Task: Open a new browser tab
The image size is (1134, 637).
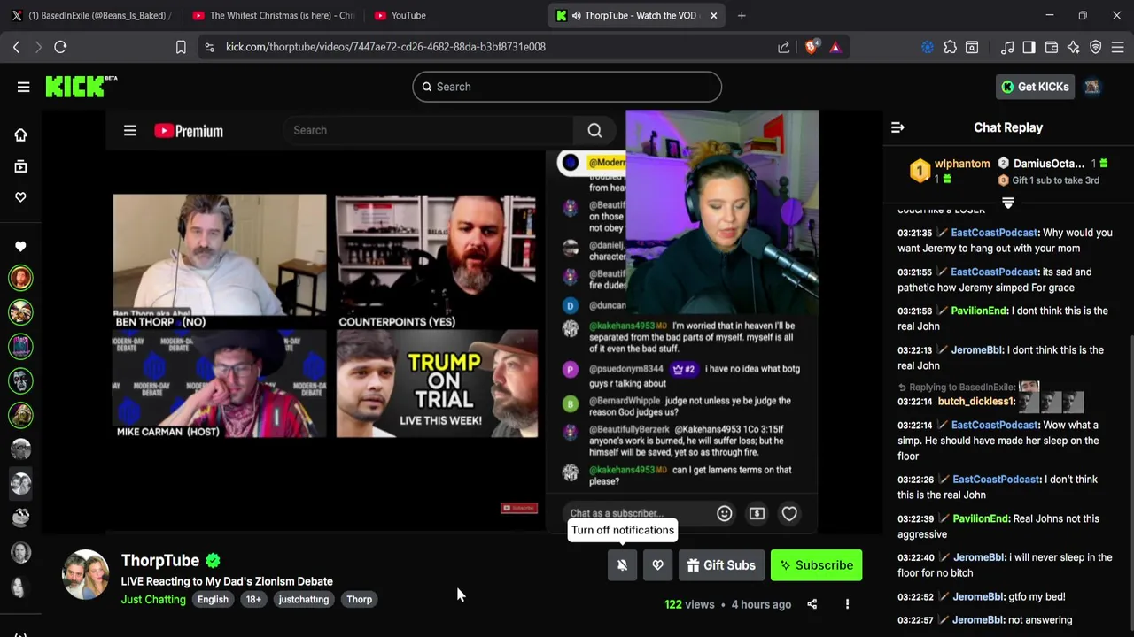Action: 742,15
